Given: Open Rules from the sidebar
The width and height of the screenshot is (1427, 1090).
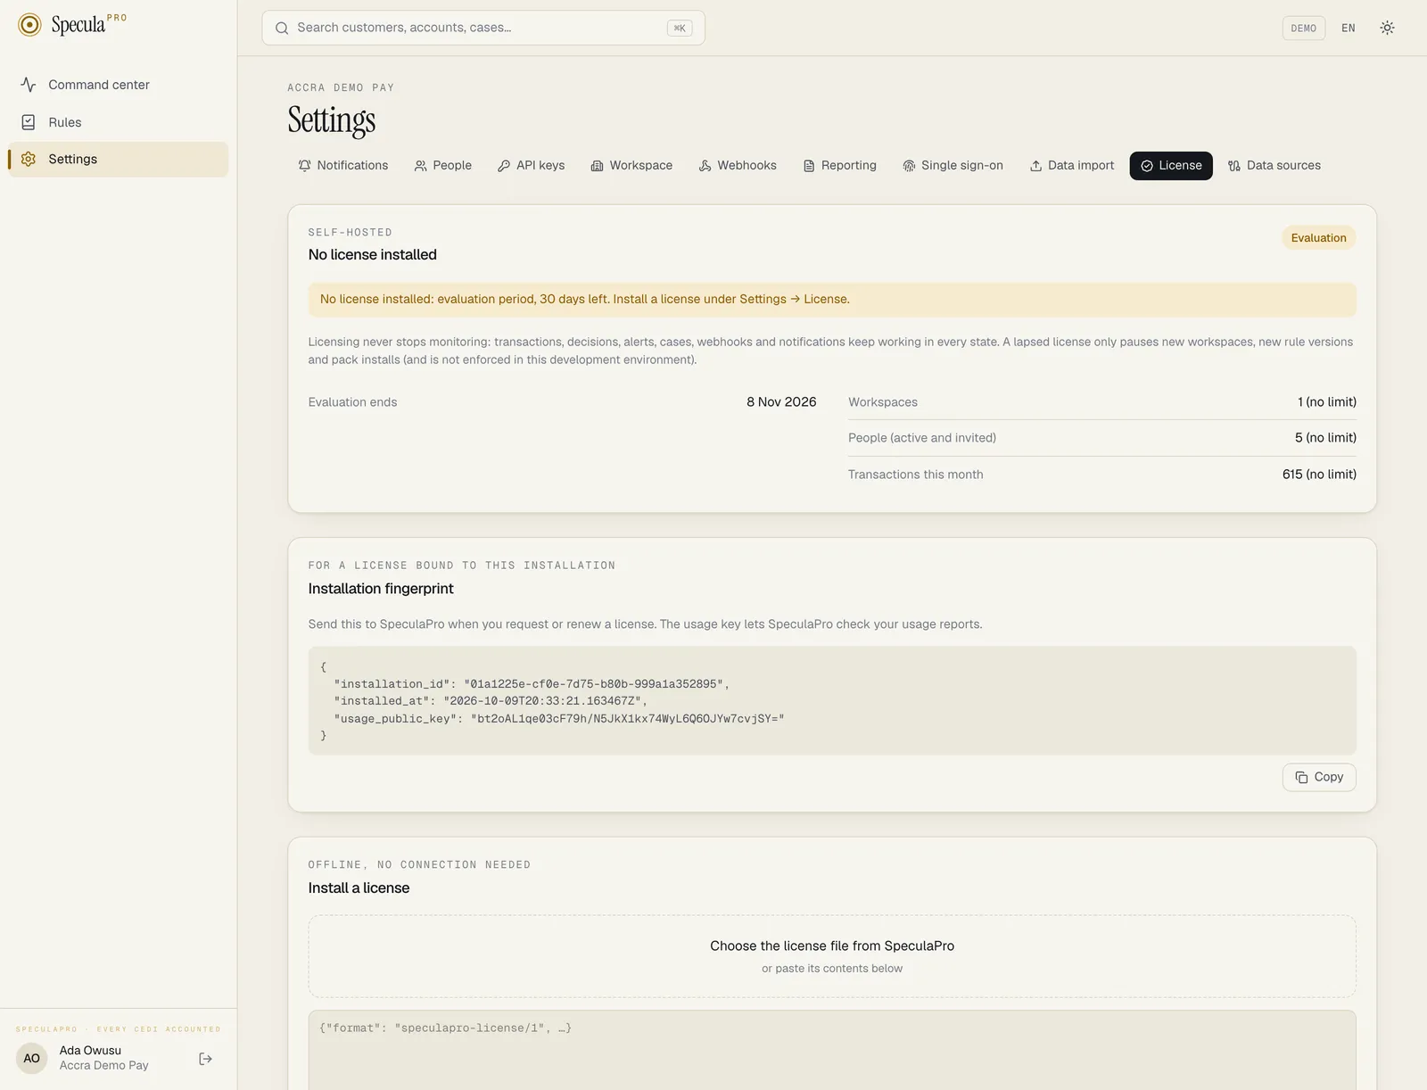Looking at the screenshot, I should (x=119, y=122).
